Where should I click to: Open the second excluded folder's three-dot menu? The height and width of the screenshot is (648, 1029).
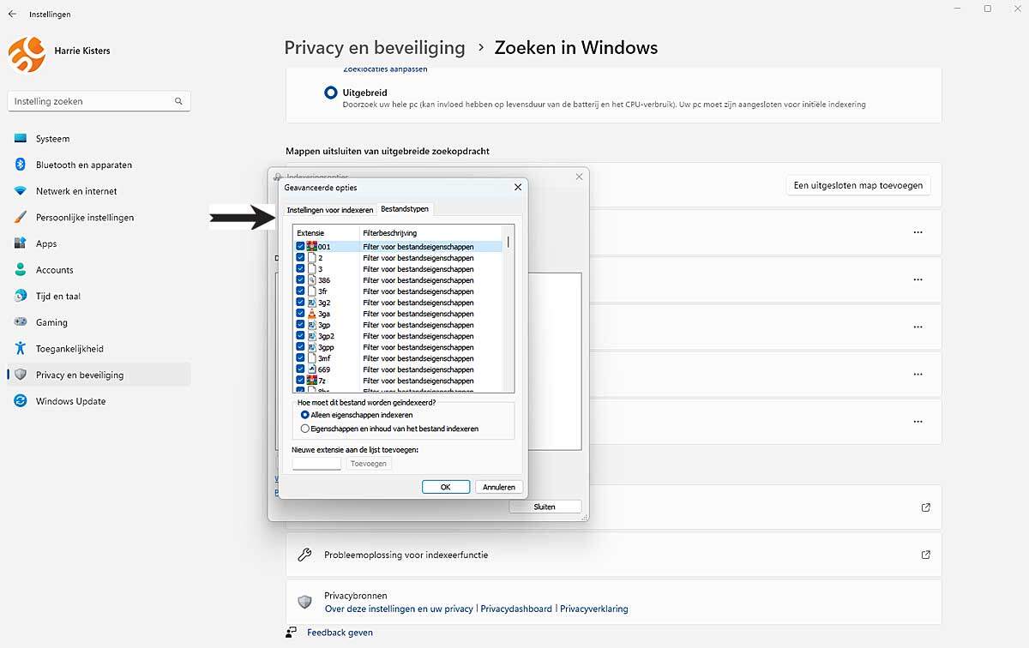918,279
